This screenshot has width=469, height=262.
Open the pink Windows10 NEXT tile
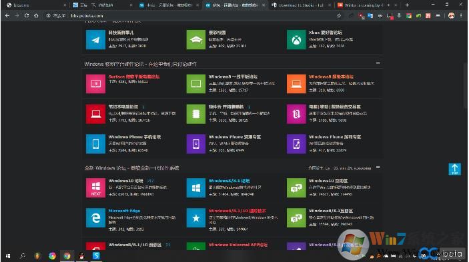[95, 188]
